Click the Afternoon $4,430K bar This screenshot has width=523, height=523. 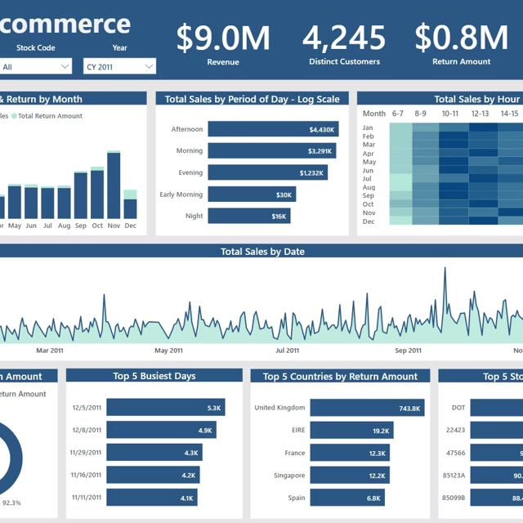pyautogui.click(x=273, y=129)
